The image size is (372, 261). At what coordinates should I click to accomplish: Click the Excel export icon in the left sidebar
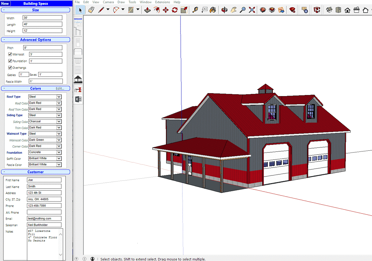[x=78, y=99]
